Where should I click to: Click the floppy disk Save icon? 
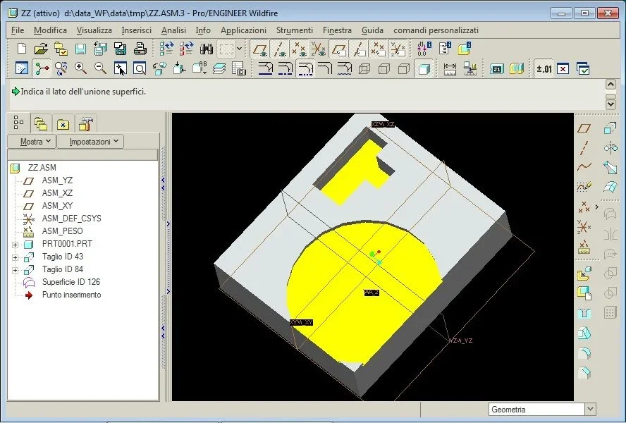pyautogui.click(x=80, y=49)
